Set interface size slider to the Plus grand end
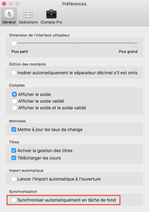 click(135, 43)
